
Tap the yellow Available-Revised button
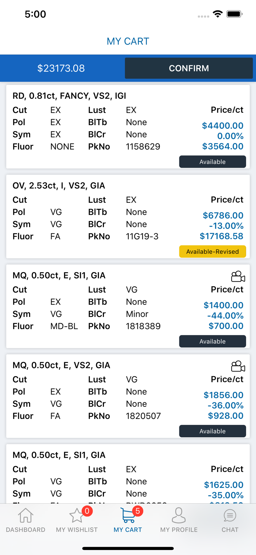(212, 252)
